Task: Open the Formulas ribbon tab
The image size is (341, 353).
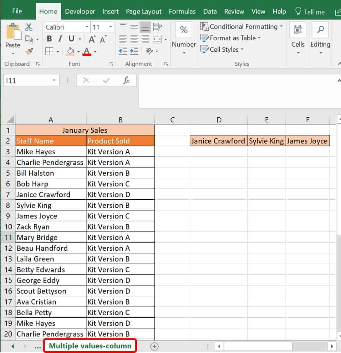Action: [182, 11]
